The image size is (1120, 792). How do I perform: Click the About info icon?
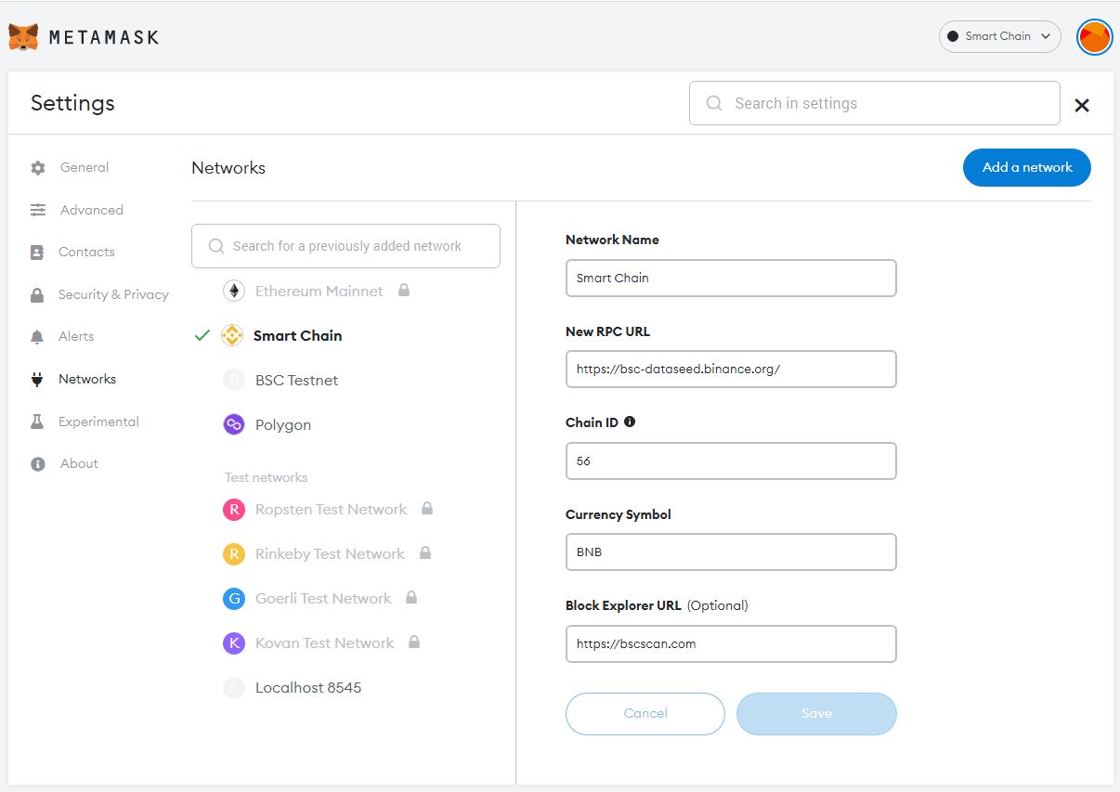click(x=38, y=463)
